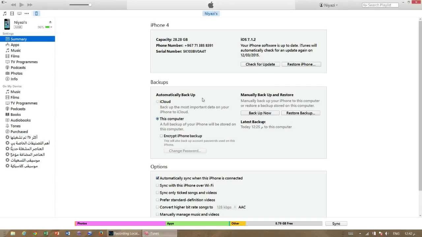
Task: Enable Encrypt iPhone backup
Action: tap(162, 136)
